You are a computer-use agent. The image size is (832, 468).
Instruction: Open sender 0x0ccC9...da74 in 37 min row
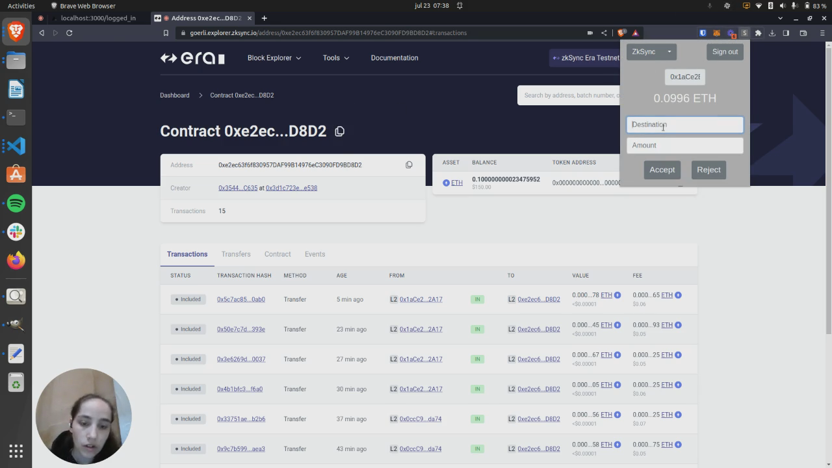point(421,419)
